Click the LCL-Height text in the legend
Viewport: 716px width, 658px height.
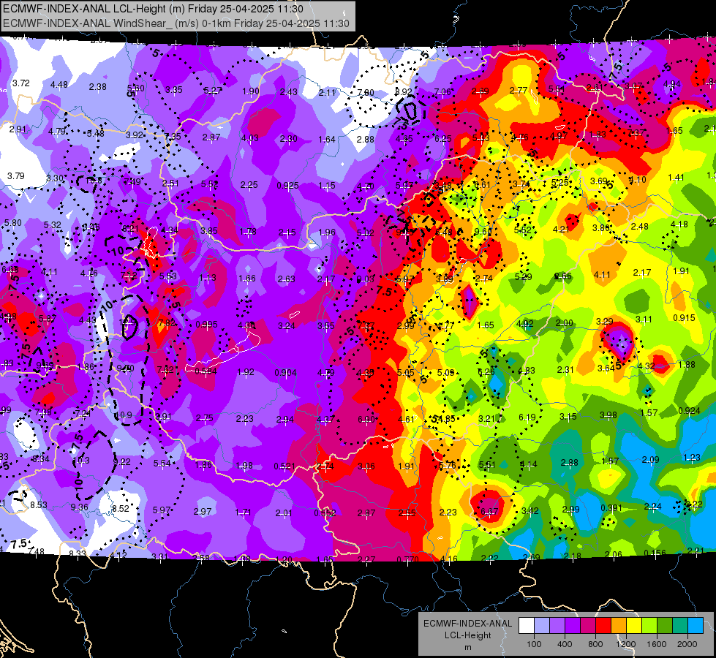pyautogui.click(x=468, y=635)
